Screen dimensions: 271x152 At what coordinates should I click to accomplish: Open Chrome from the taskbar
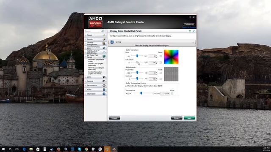pyautogui.click(x=86, y=149)
